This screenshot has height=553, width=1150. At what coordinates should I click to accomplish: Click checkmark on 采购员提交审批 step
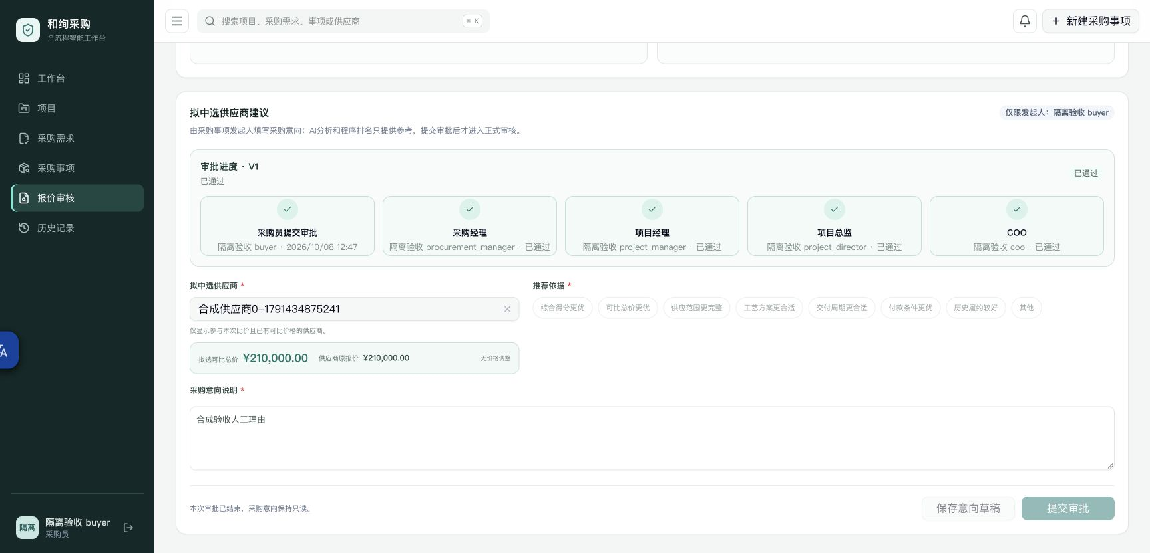click(287, 209)
